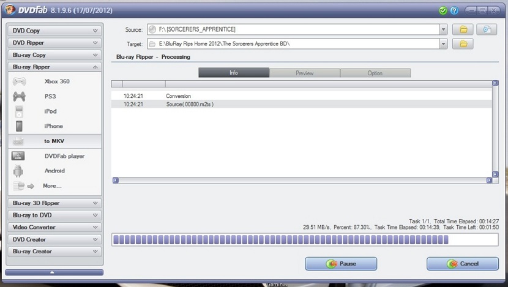Open the Source path dropdown arrow
This screenshot has width=508, height=287.
444,29
